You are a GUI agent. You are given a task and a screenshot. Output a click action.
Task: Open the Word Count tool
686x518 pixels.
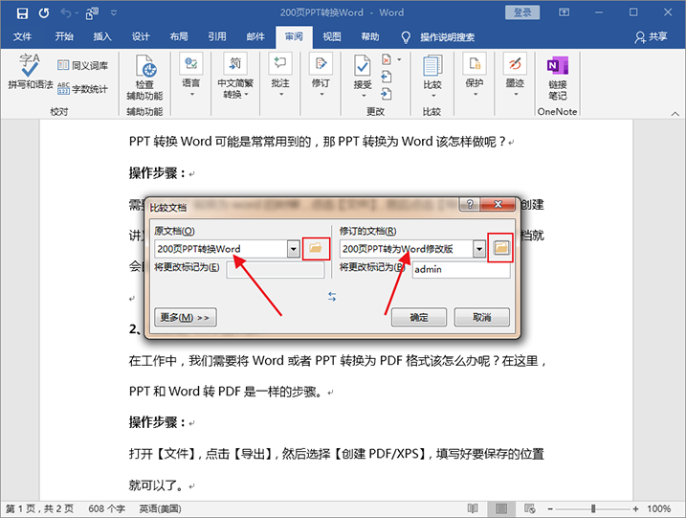(83, 89)
